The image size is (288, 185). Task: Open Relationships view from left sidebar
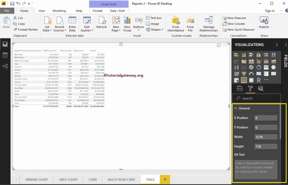[5, 66]
